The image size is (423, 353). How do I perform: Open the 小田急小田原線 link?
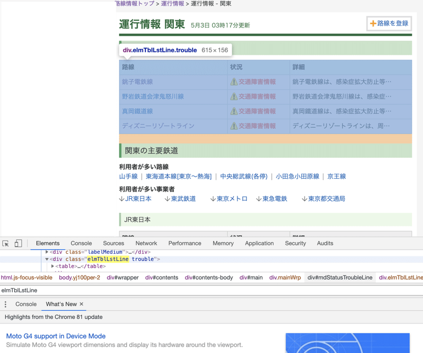pos(298,177)
